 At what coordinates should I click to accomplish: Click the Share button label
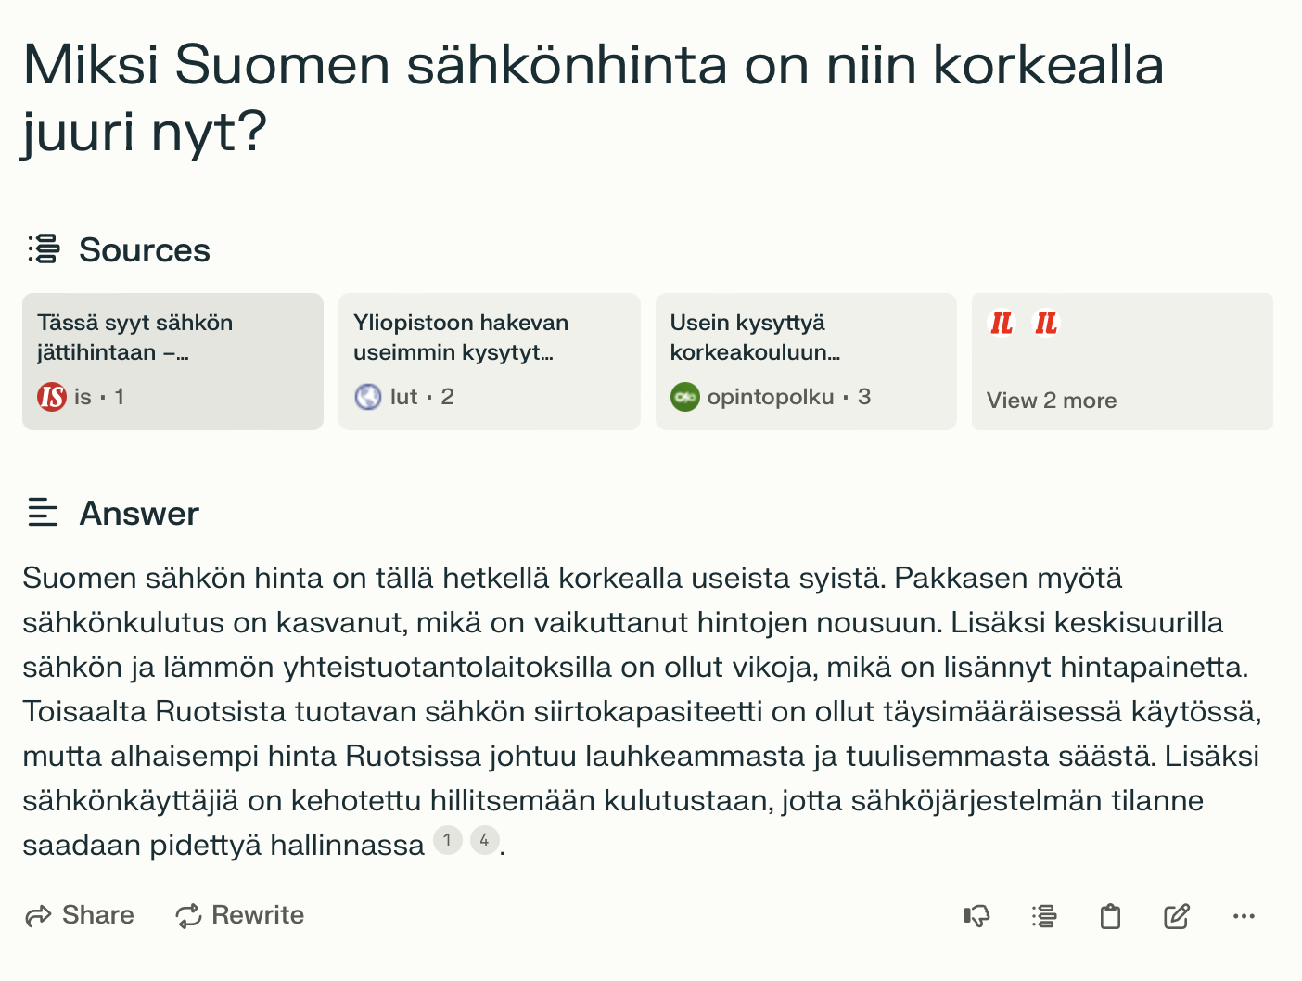pos(98,915)
